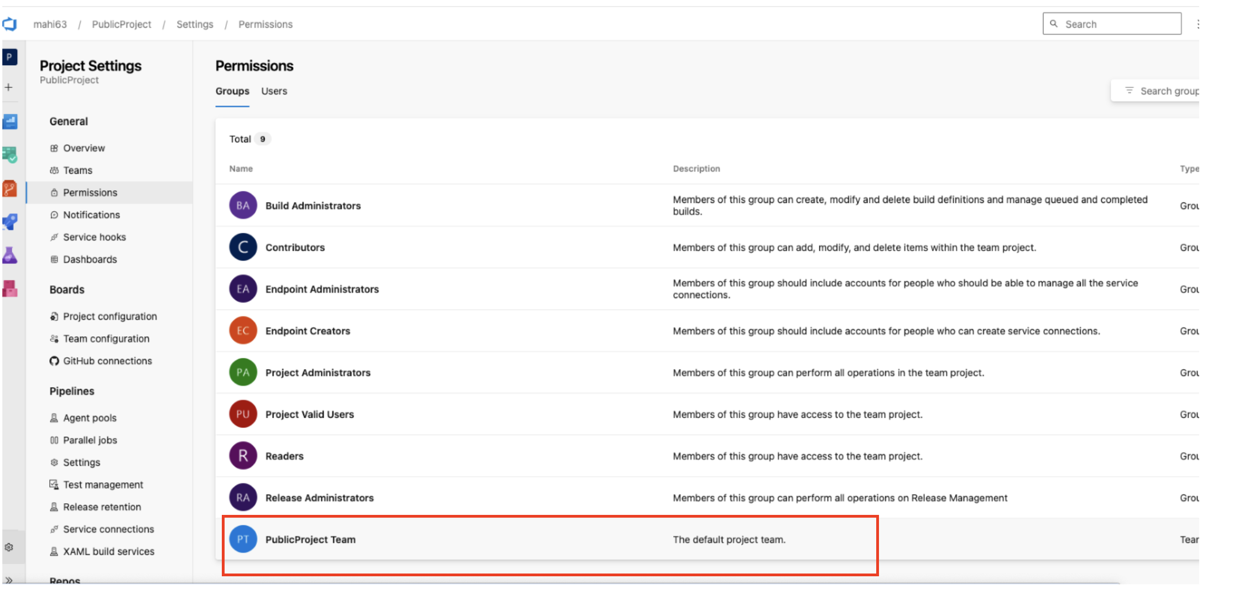Open Release retention settings
Screen dimensions: 1259x589
click(x=102, y=507)
